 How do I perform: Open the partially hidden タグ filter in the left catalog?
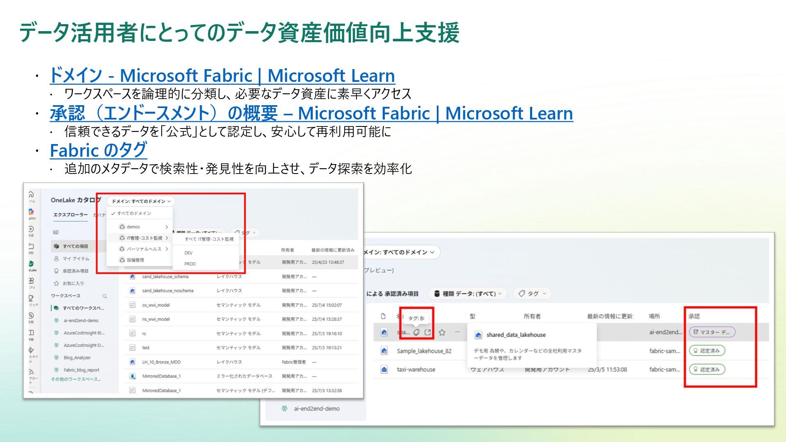(x=245, y=232)
